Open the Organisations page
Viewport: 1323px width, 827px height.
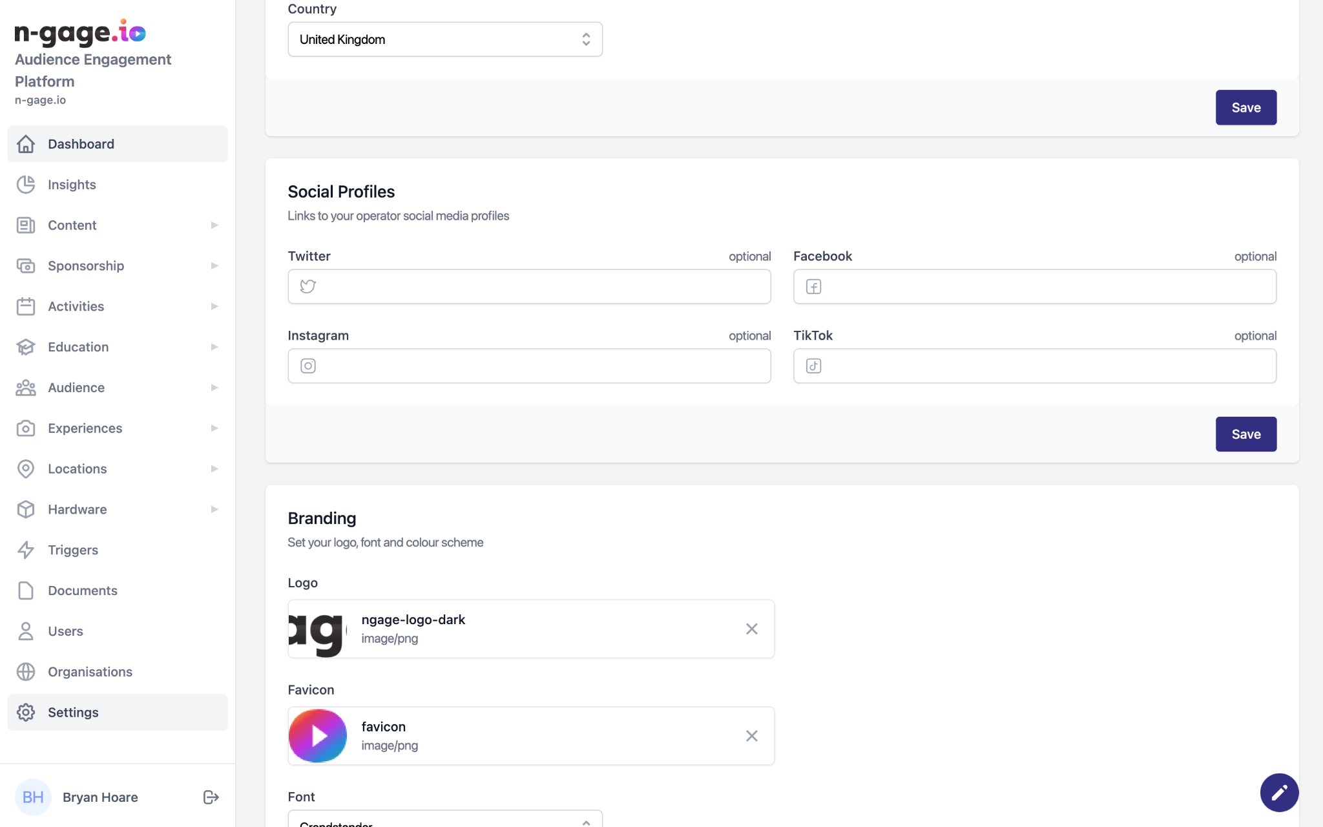[90, 672]
